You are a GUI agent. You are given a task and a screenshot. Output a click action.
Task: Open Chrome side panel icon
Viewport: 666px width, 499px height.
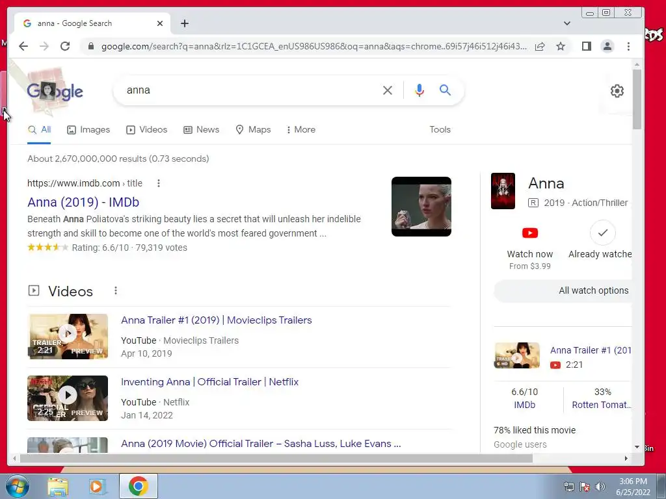(x=587, y=46)
